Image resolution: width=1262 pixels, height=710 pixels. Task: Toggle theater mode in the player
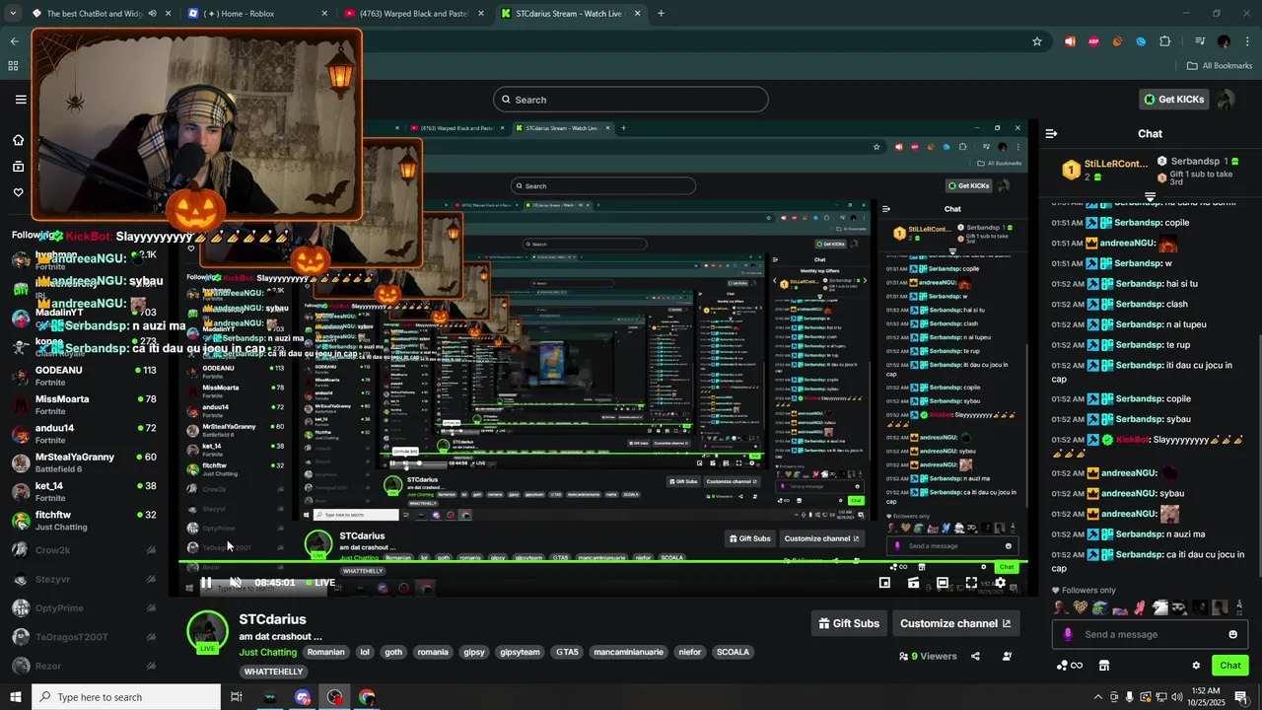[943, 583]
